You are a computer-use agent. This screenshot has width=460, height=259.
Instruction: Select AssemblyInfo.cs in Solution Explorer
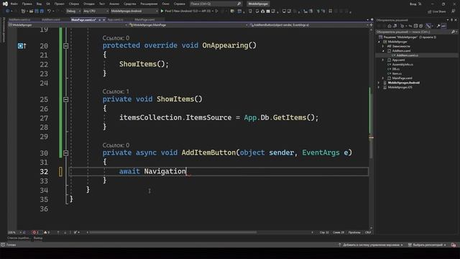click(402, 65)
